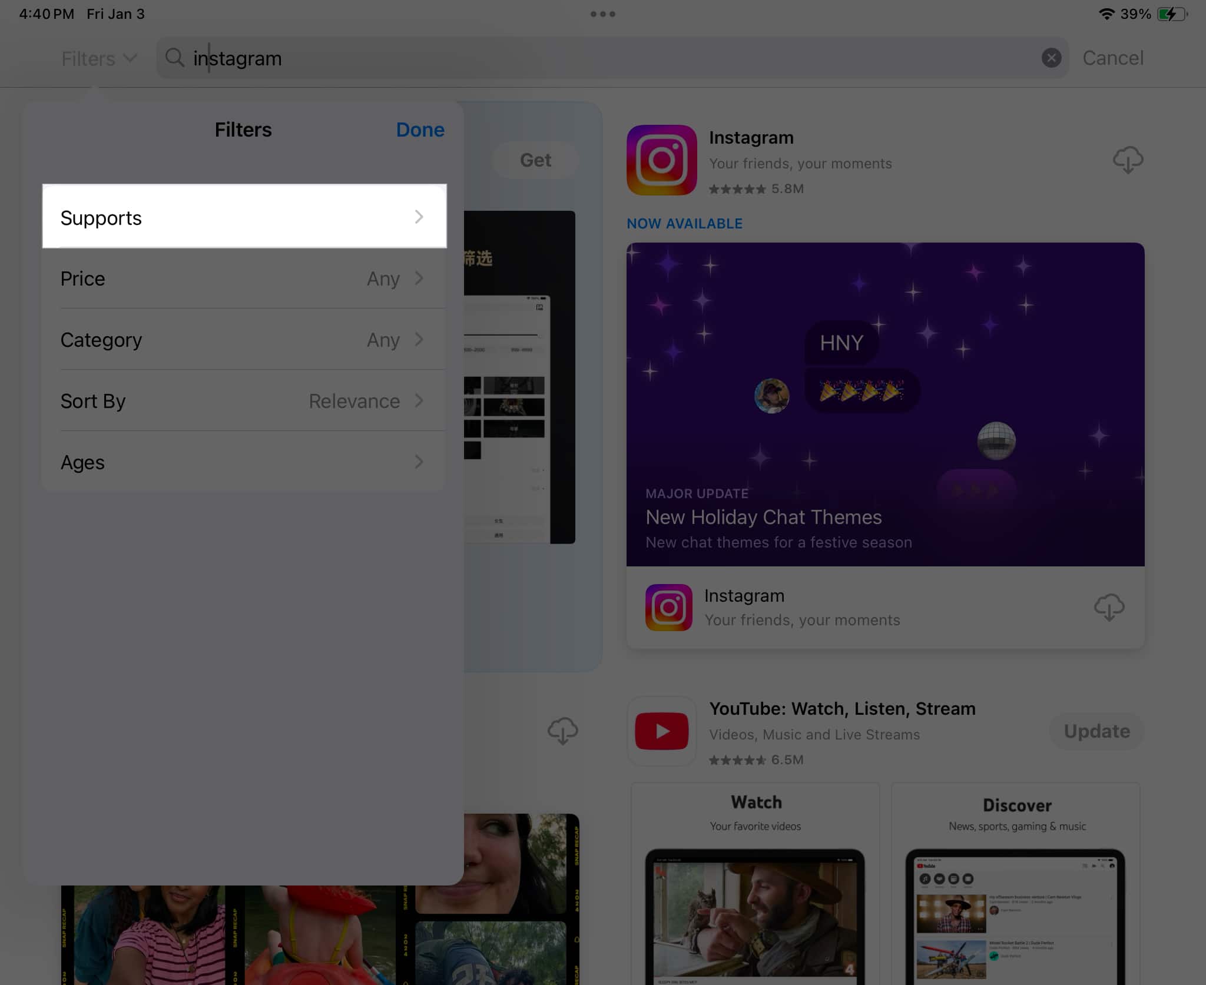
Task: Tap the Instagram app icon at top
Action: coord(662,160)
